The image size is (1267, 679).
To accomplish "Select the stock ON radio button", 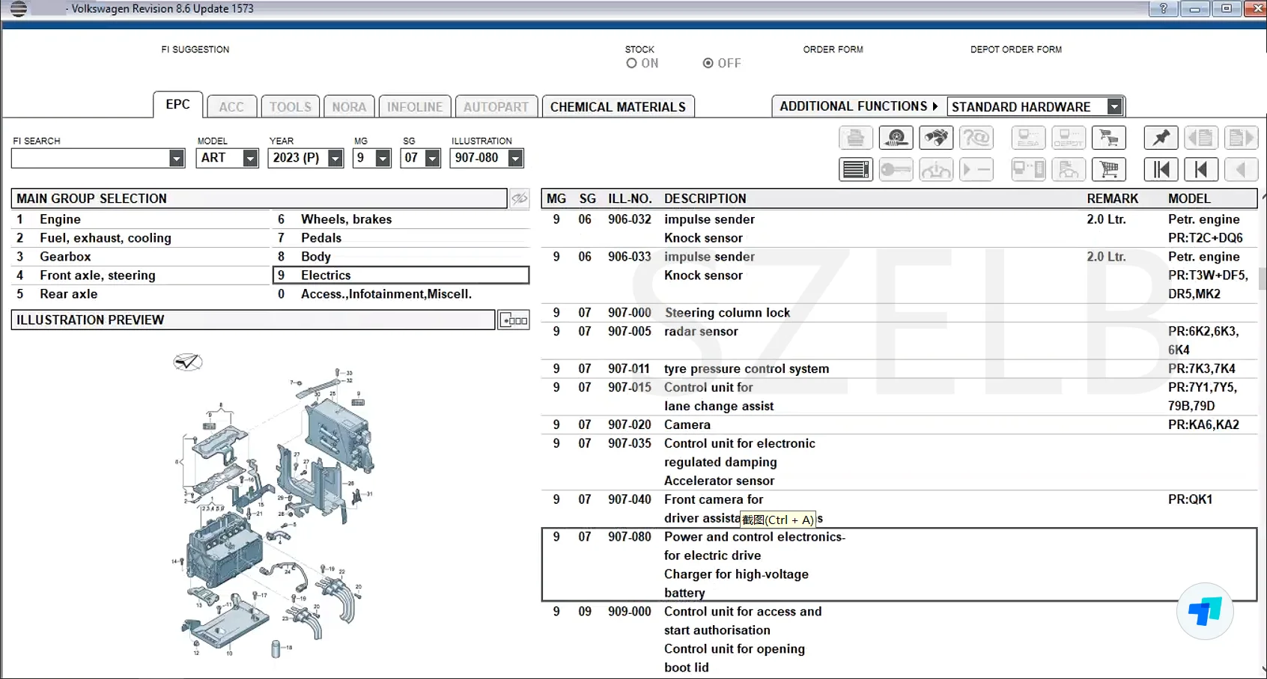I will click(632, 64).
